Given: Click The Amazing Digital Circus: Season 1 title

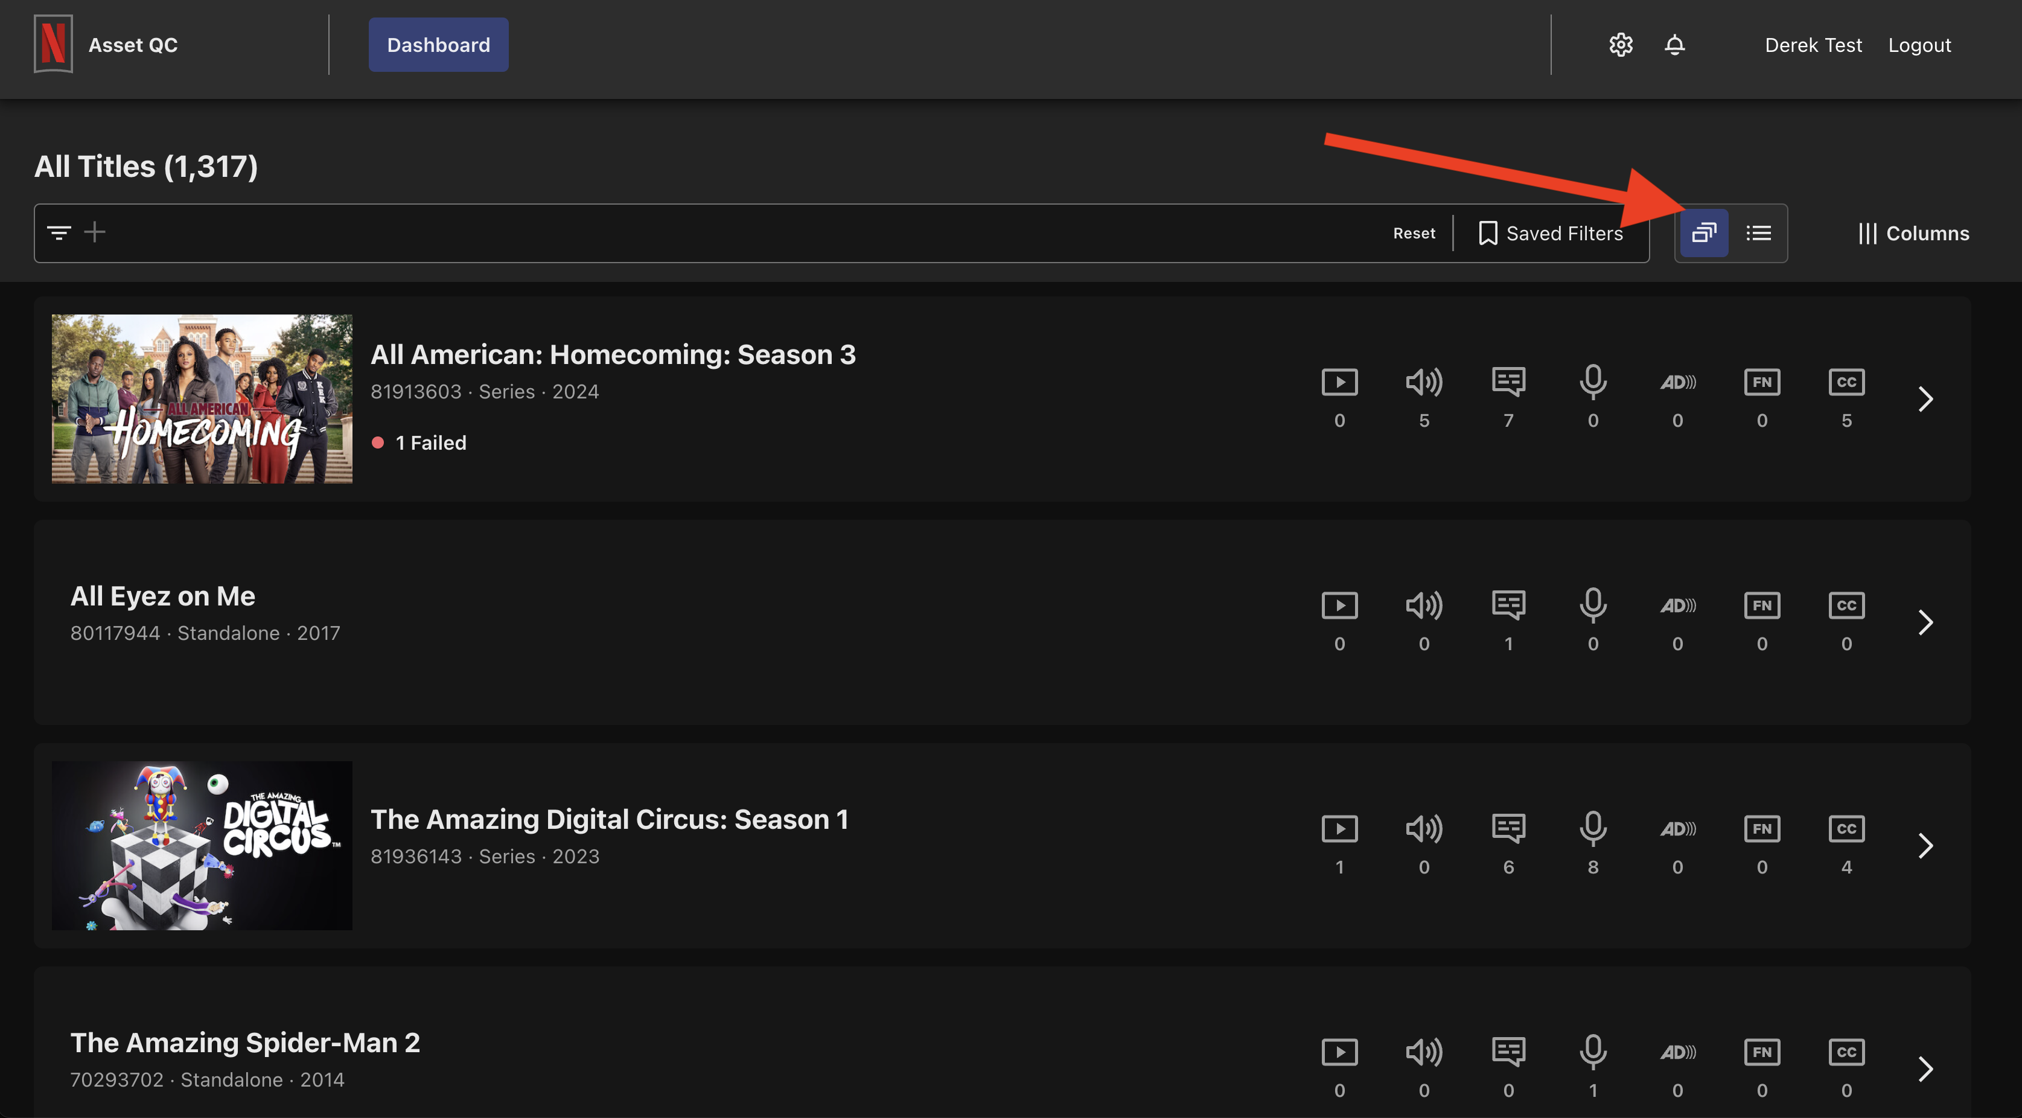Looking at the screenshot, I should (609, 820).
